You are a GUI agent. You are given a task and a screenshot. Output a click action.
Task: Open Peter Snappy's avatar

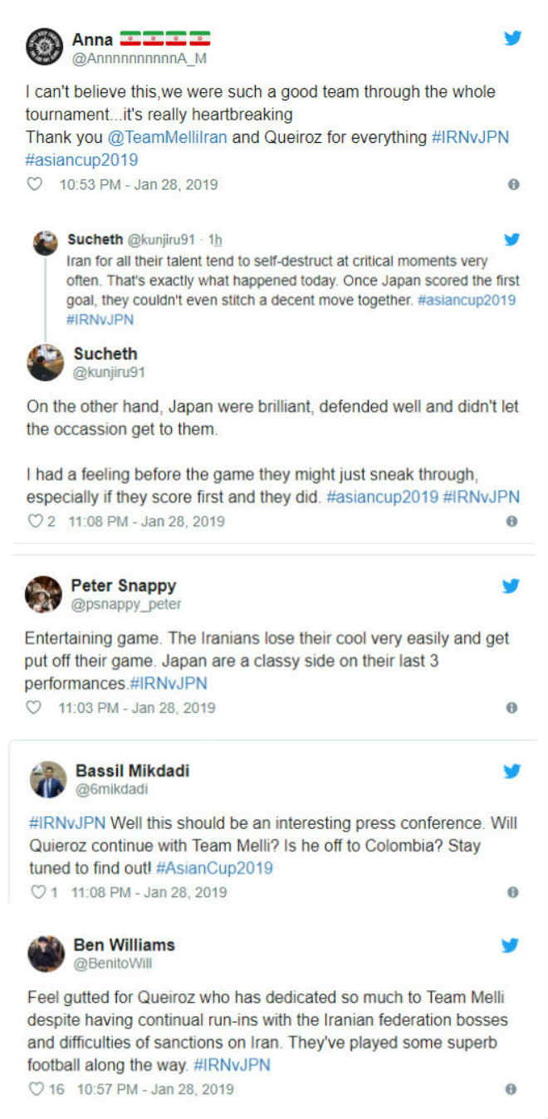click(43, 594)
